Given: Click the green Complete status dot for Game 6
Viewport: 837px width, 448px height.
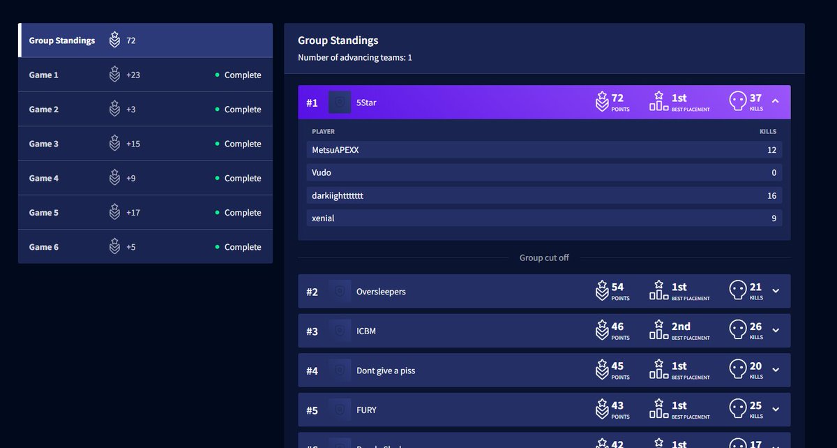Looking at the screenshot, I should 217,246.
